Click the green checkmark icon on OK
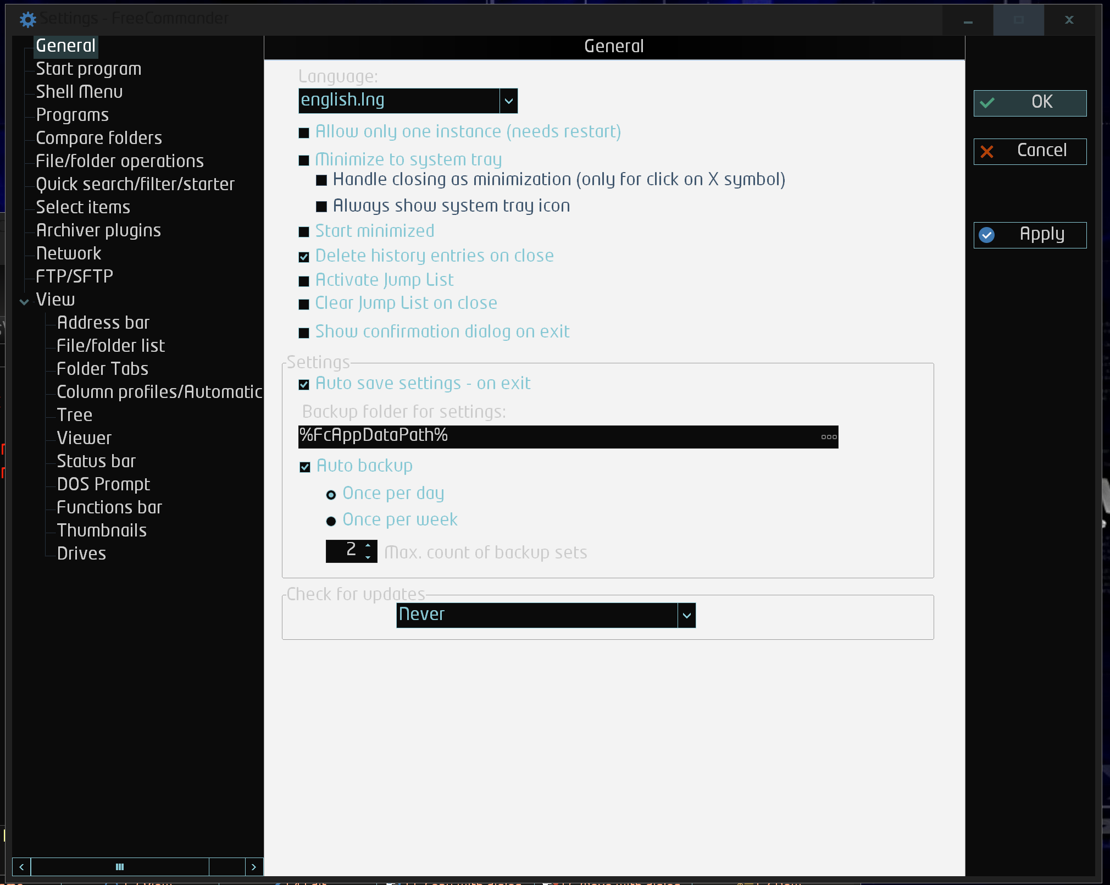The image size is (1110, 885). coord(987,103)
